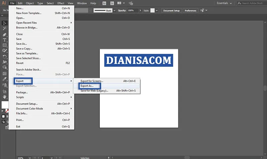Choose Export As from submenu

[x=107, y=86]
